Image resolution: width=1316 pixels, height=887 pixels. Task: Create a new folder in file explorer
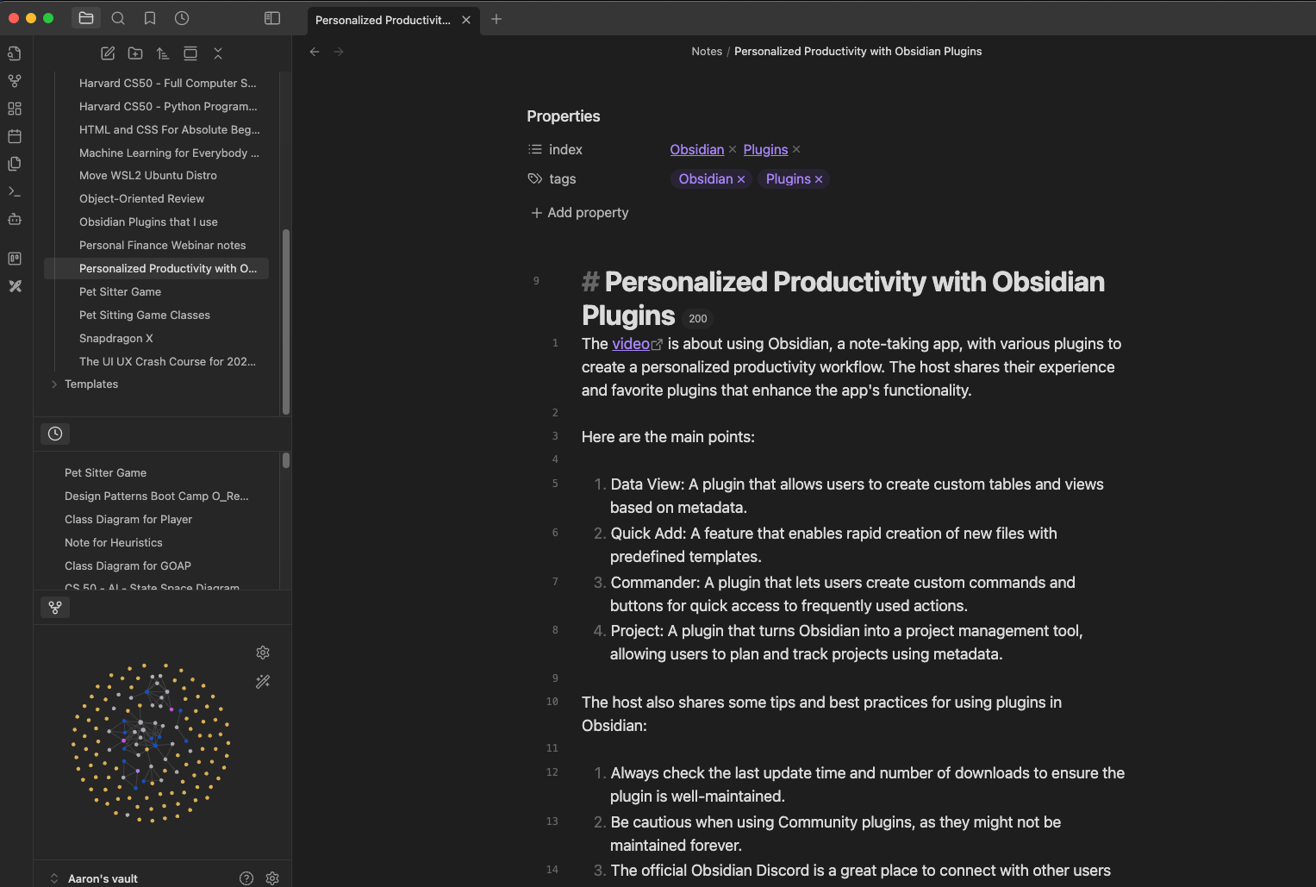coord(135,53)
